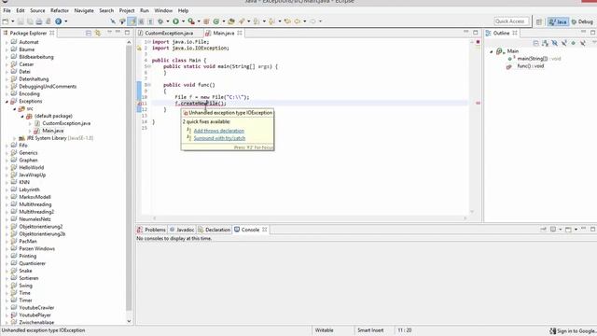597x336 pixels.
Task: Collapse the (default package) node
Action: point(22,116)
